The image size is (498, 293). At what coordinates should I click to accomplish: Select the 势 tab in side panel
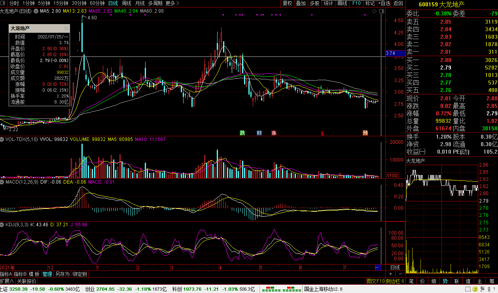[445, 281]
